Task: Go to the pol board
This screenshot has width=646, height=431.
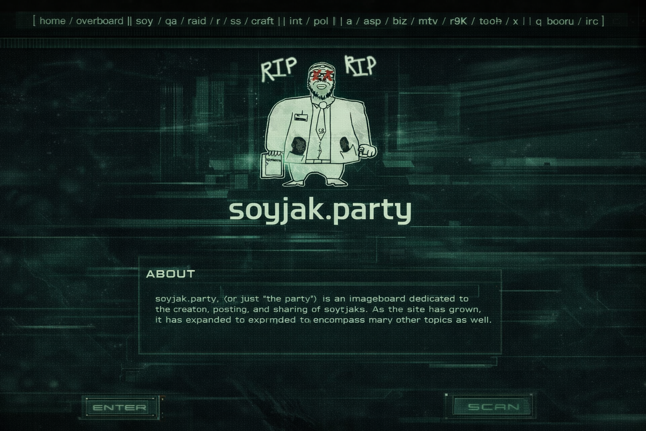Action: coord(321,21)
